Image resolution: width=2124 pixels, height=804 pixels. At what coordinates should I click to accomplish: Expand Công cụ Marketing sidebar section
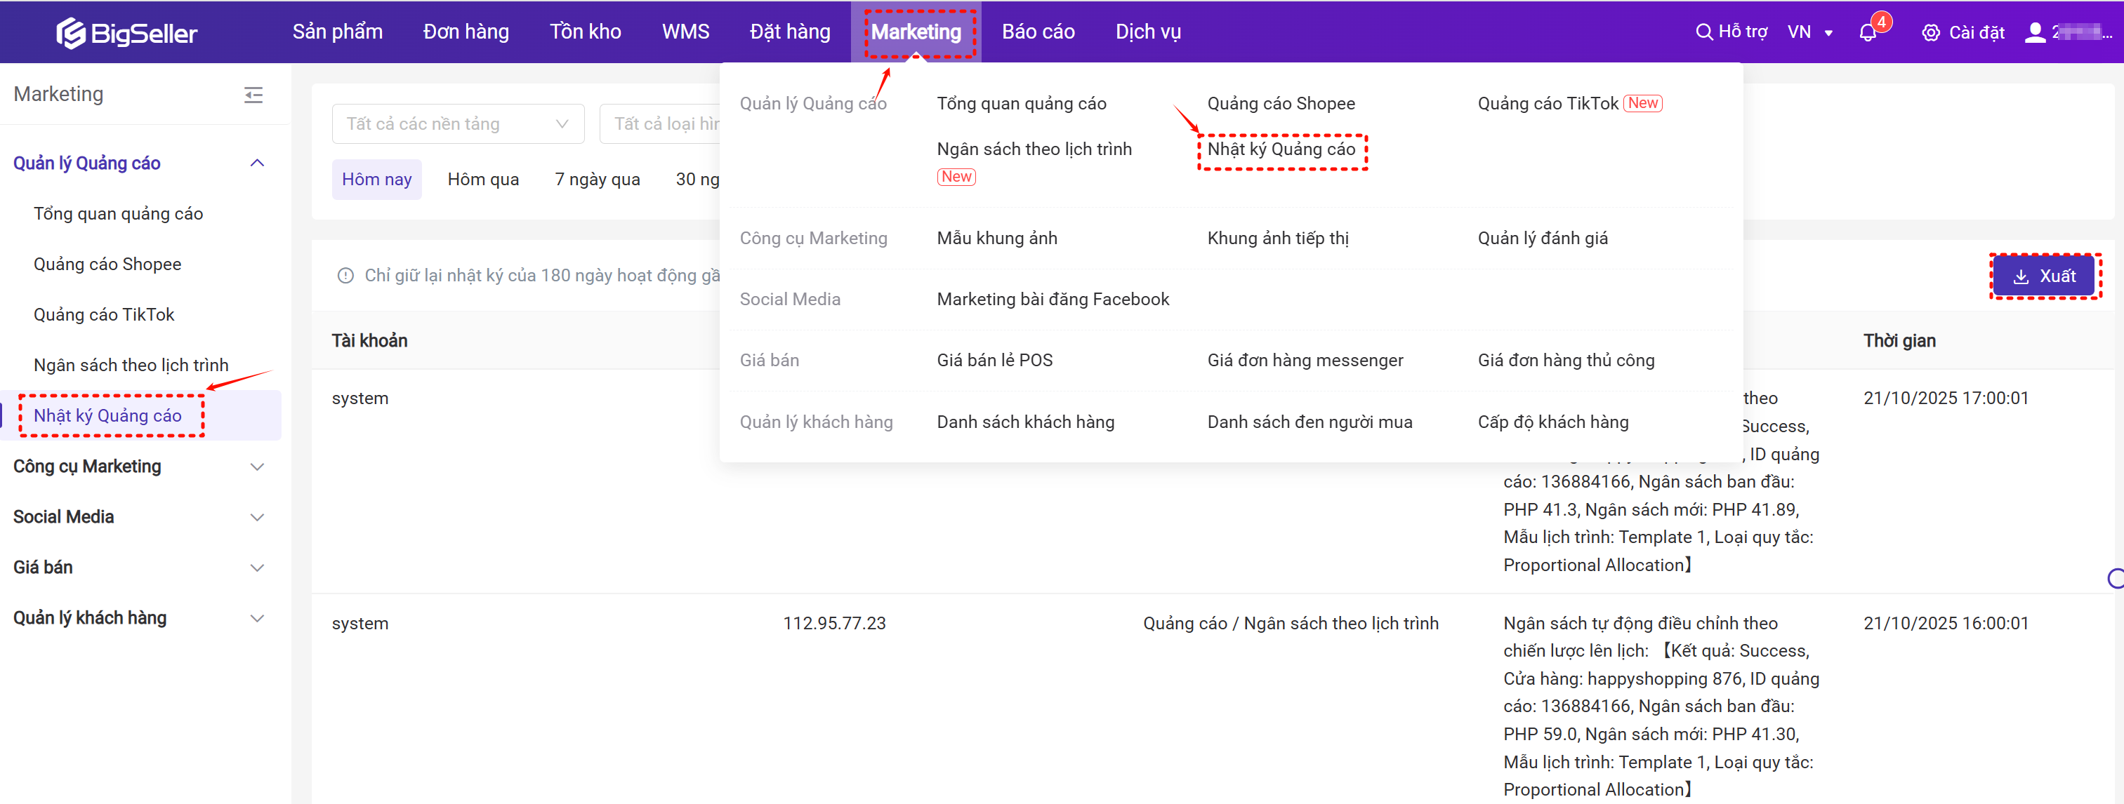pyautogui.click(x=256, y=467)
